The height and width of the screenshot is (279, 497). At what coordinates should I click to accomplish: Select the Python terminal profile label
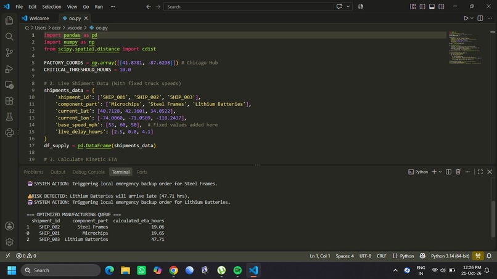click(418, 172)
